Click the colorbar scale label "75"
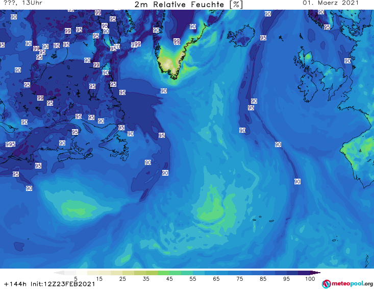 coord(239,279)
